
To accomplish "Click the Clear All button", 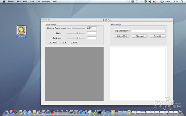I will [139, 36].
